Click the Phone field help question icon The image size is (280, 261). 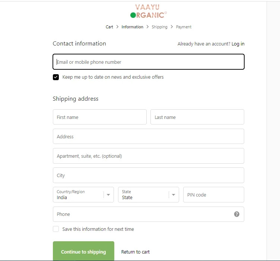click(236, 214)
